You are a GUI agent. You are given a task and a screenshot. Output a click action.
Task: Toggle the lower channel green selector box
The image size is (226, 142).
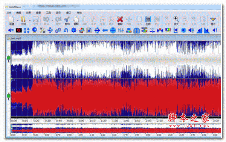[9, 96]
